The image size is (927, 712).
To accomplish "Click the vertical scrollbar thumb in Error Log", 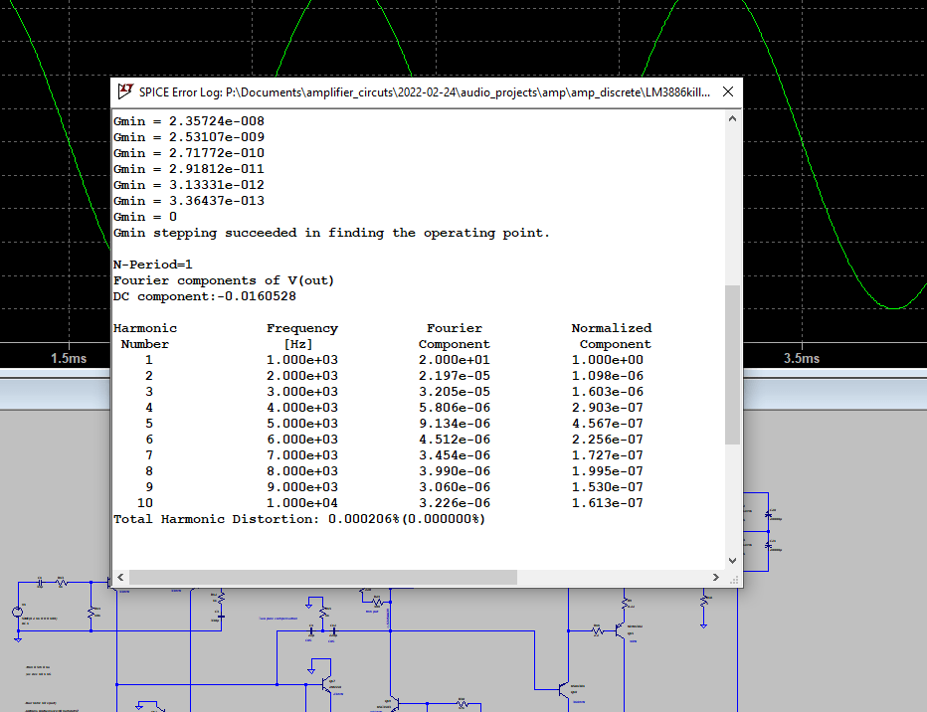I will pos(732,365).
